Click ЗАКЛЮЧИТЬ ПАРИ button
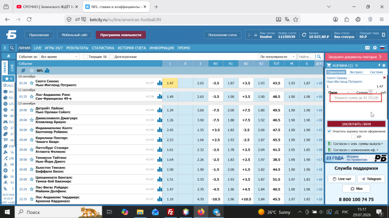 click(x=356, y=124)
